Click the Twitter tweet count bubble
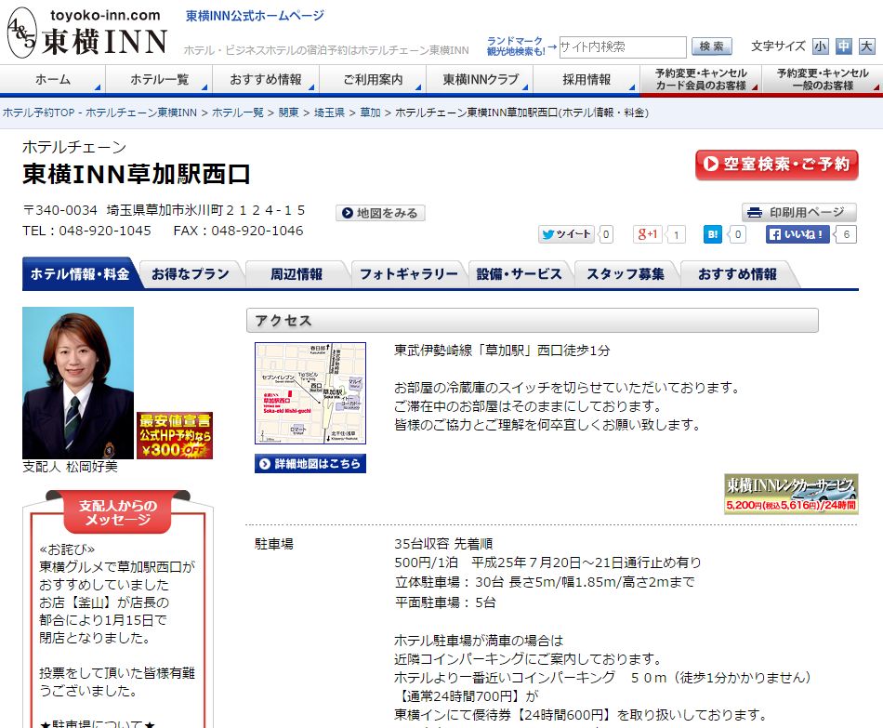The width and height of the screenshot is (883, 728). (606, 234)
